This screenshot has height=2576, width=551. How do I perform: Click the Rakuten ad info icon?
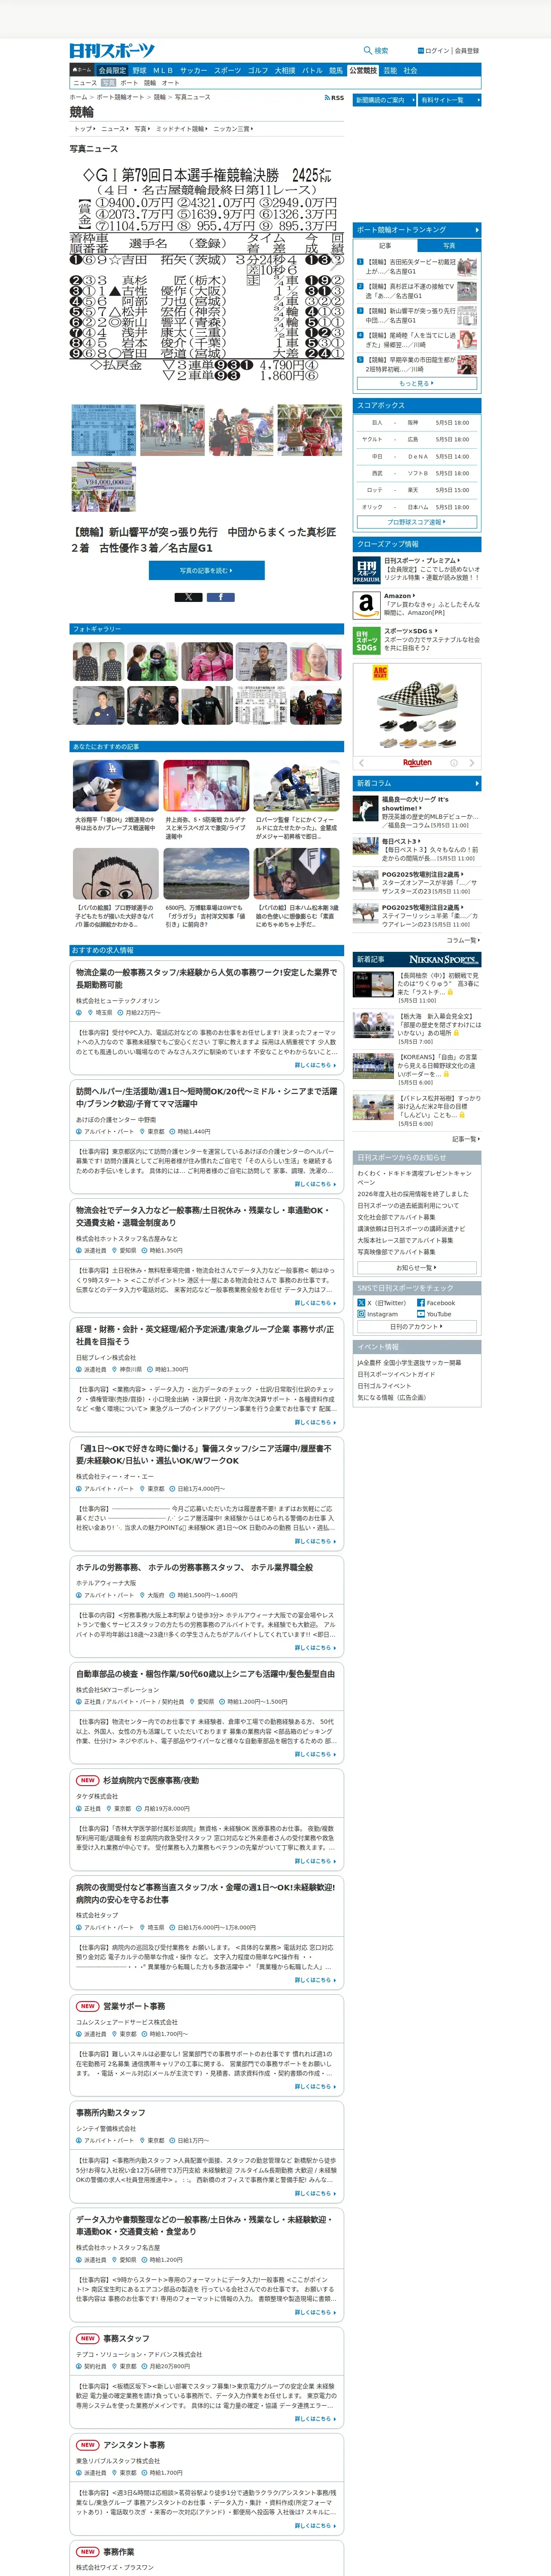[x=453, y=762]
